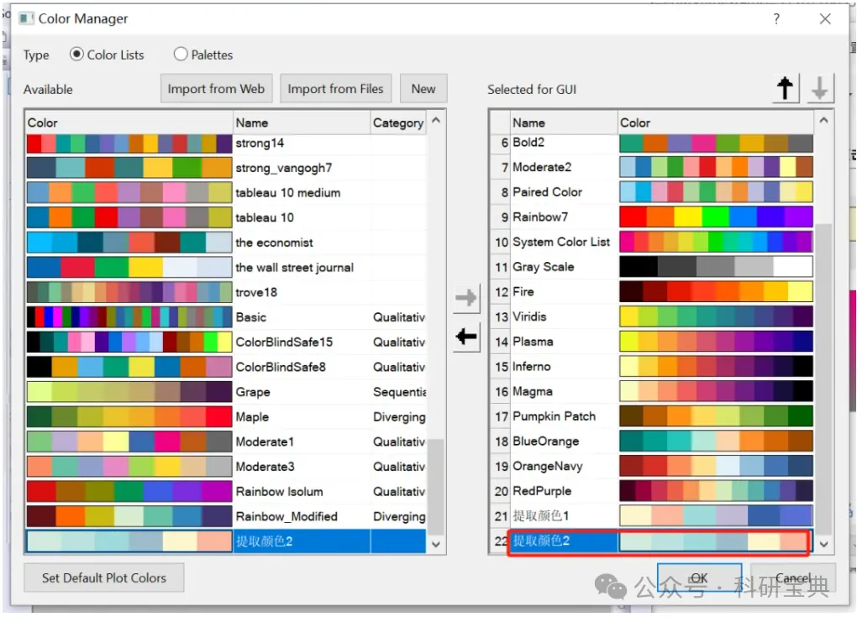The height and width of the screenshot is (622, 857).
Task: Click Name header in Selected list
Action: click(x=564, y=123)
